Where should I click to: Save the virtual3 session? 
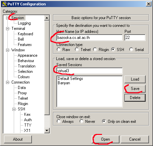coord(135,89)
